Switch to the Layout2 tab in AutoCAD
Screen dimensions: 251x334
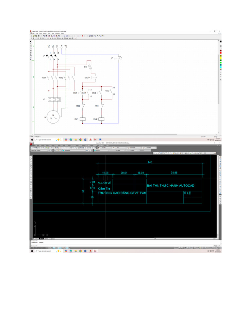click(52, 238)
